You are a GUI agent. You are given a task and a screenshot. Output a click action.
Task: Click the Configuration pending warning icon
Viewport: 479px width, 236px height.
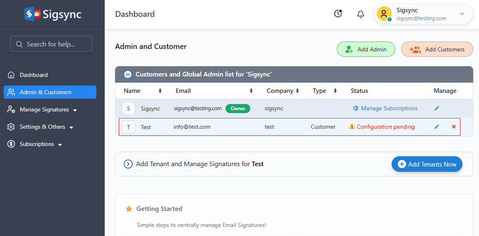pyautogui.click(x=352, y=127)
